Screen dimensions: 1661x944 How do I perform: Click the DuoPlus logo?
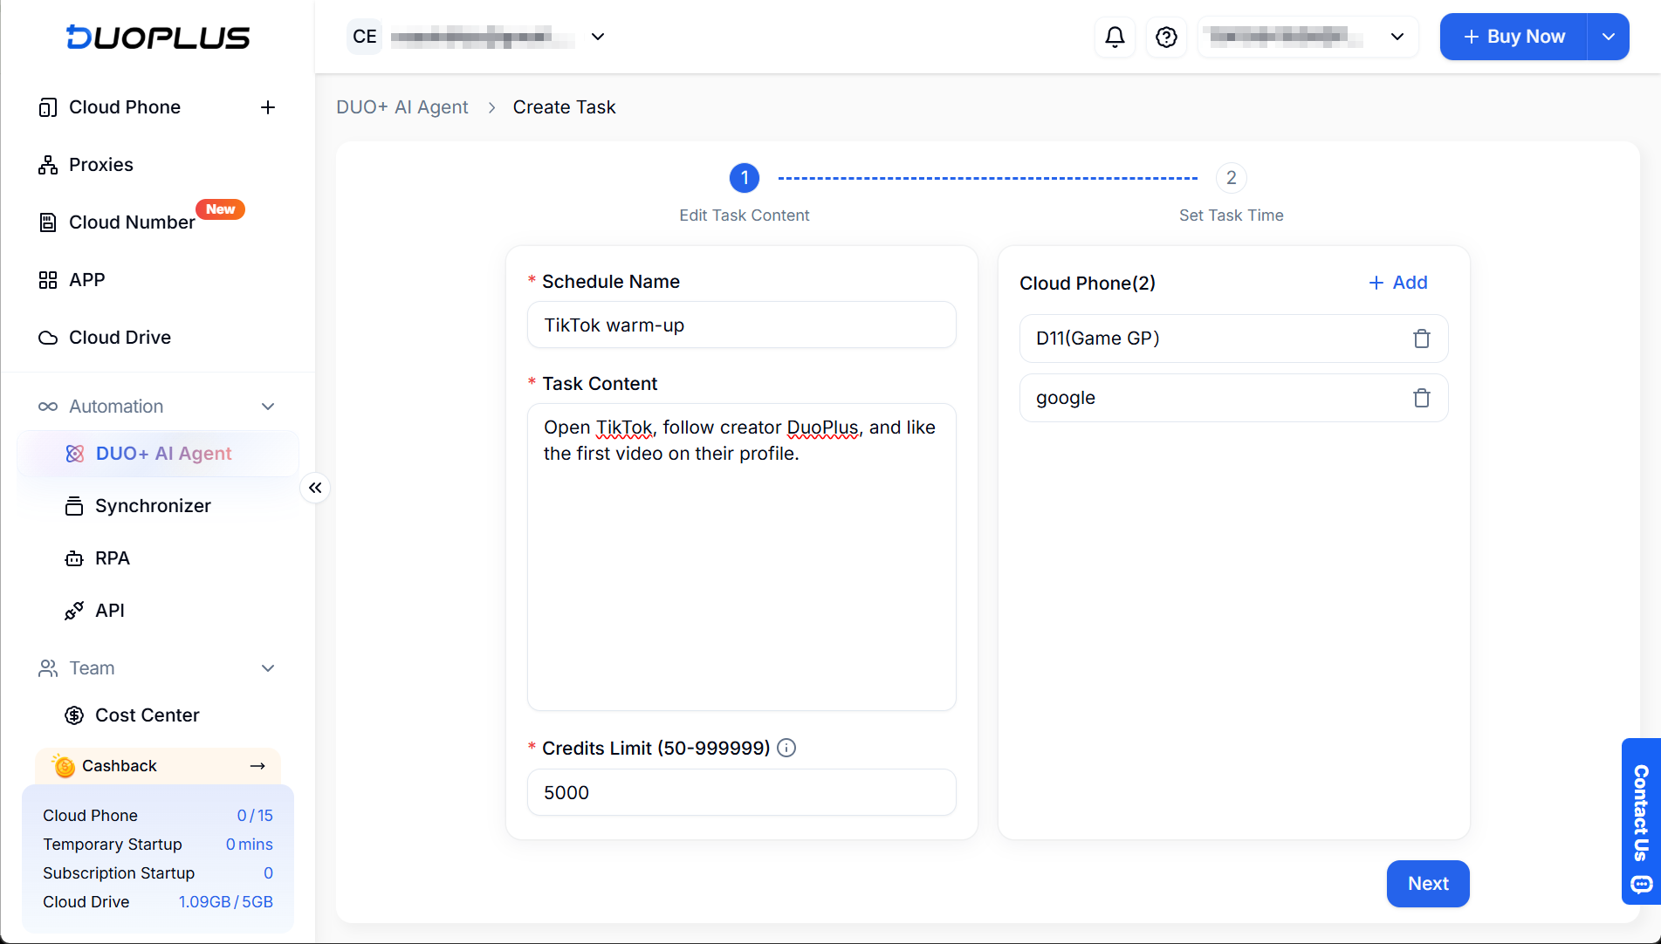click(158, 37)
